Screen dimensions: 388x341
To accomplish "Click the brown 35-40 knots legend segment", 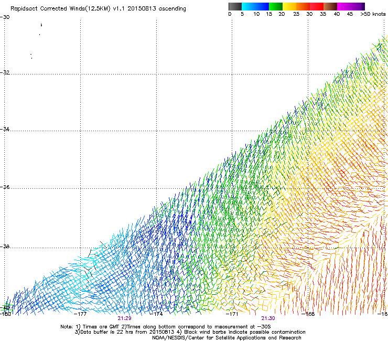I will 330,6.
